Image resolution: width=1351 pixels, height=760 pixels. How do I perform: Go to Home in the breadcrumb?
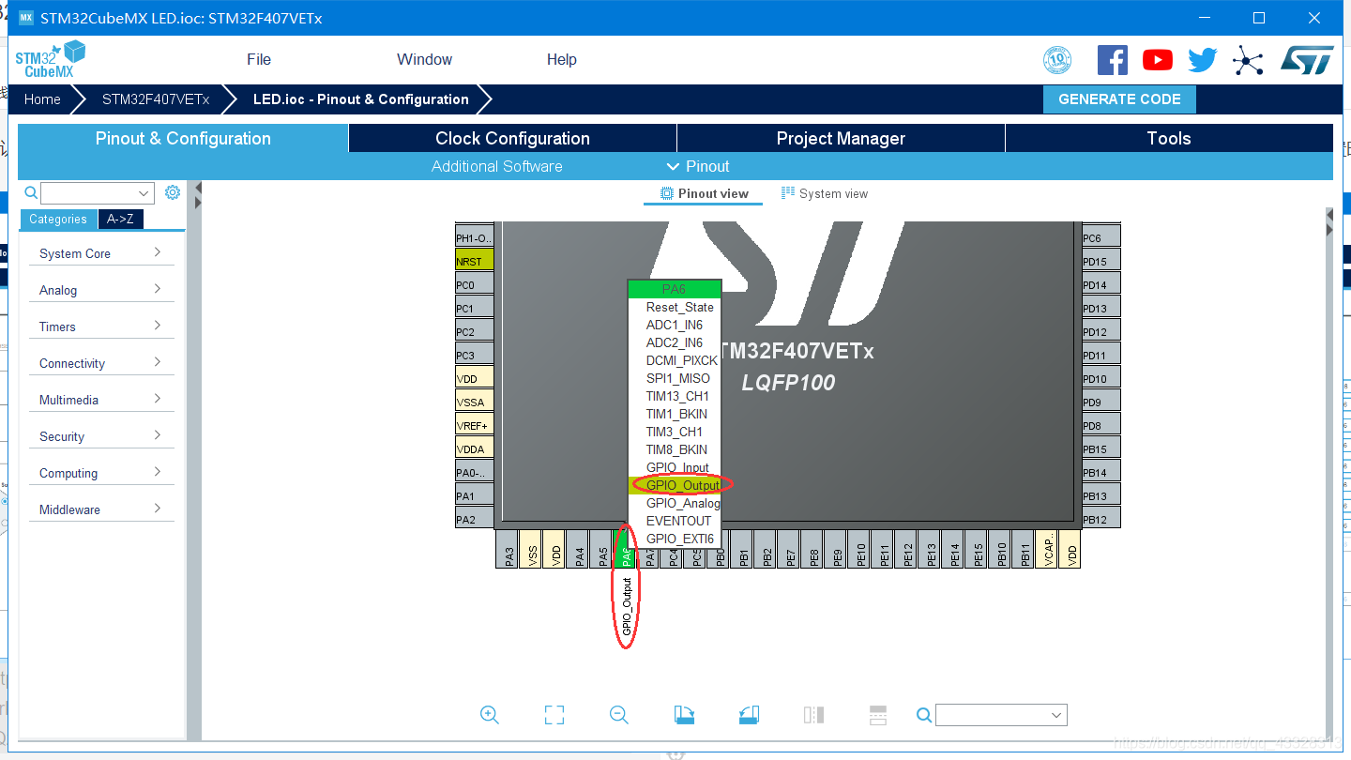tap(42, 99)
